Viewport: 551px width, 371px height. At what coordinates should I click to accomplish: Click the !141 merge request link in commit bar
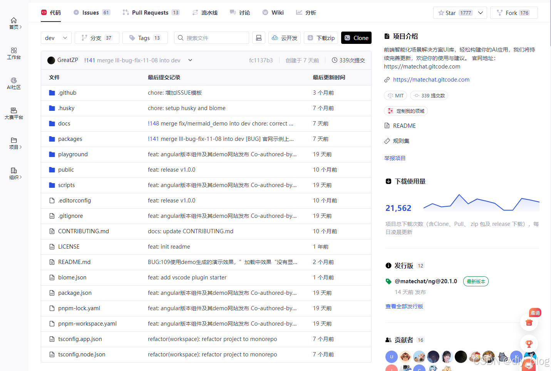[89, 60]
